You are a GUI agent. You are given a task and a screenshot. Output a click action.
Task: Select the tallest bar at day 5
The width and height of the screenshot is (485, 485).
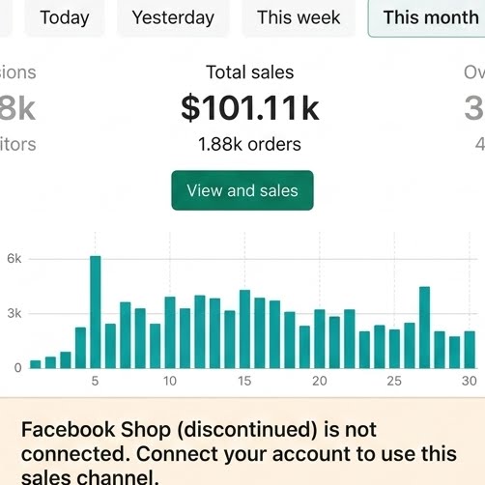[96, 312]
